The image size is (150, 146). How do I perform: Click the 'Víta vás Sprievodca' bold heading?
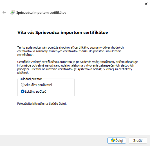pos(63,33)
